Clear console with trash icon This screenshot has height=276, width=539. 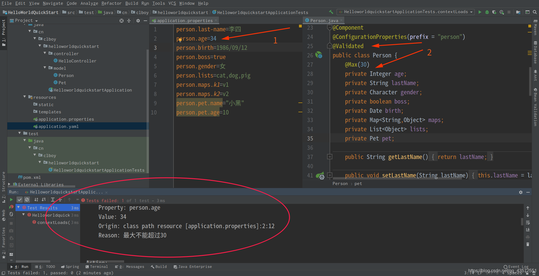[528, 244]
